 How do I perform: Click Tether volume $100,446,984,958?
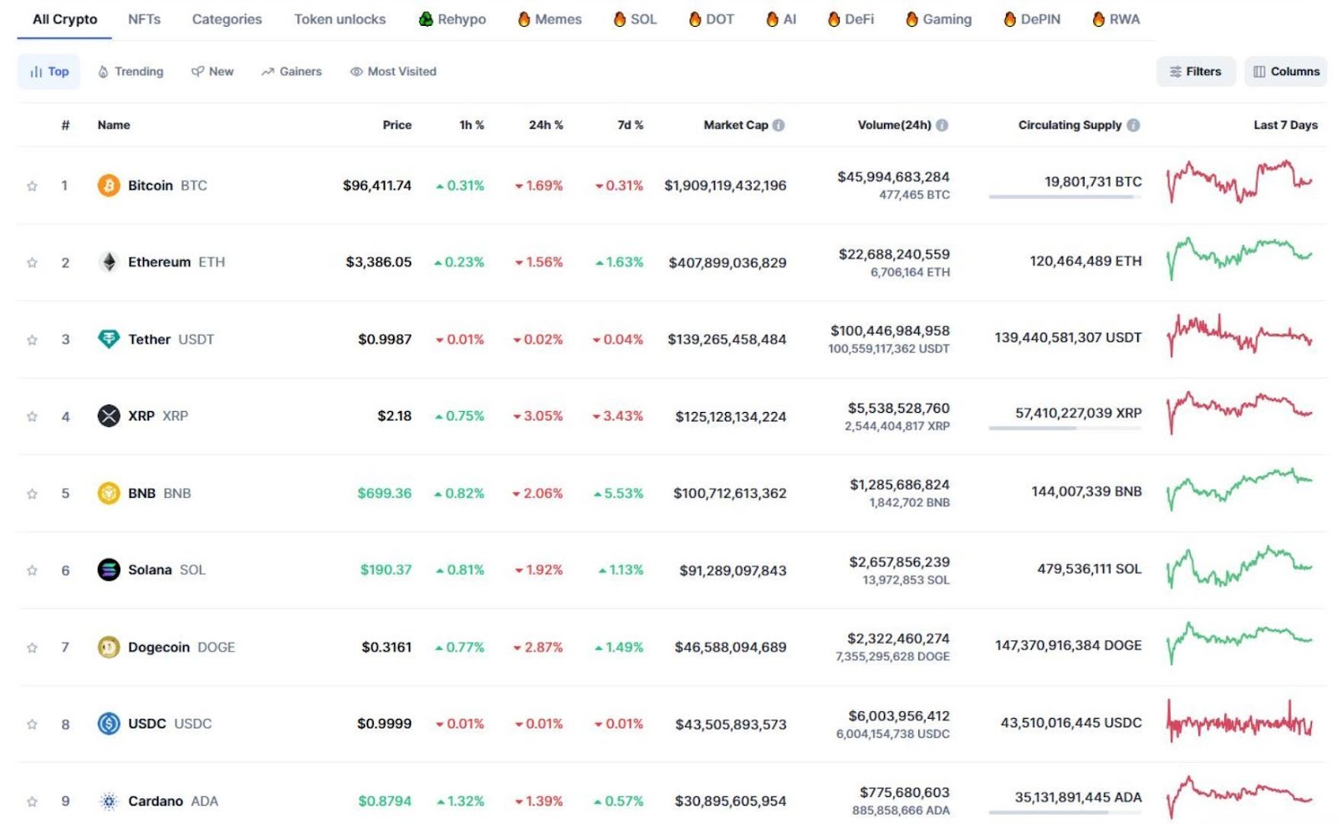pyautogui.click(x=890, y=331)
